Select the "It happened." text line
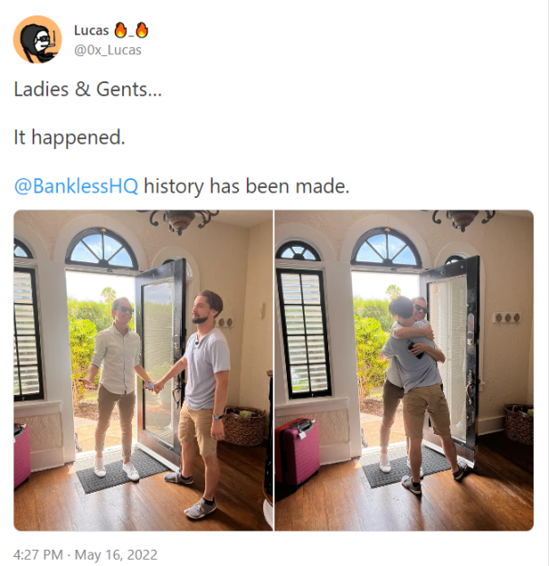The image size is (549, 566). click(70, 137)
